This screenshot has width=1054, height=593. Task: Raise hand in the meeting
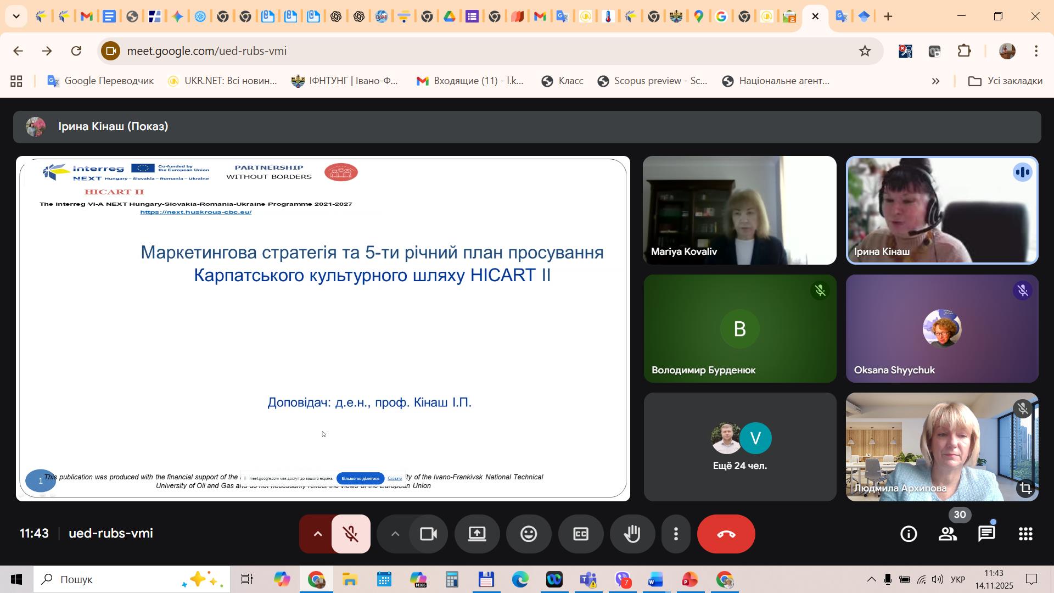(632, 534)
